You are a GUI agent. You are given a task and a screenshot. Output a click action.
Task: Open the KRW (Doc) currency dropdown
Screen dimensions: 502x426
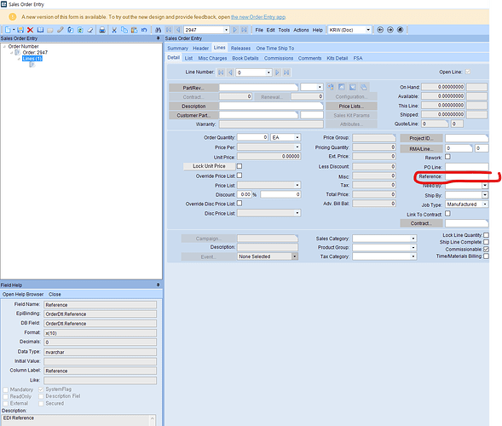368,30
